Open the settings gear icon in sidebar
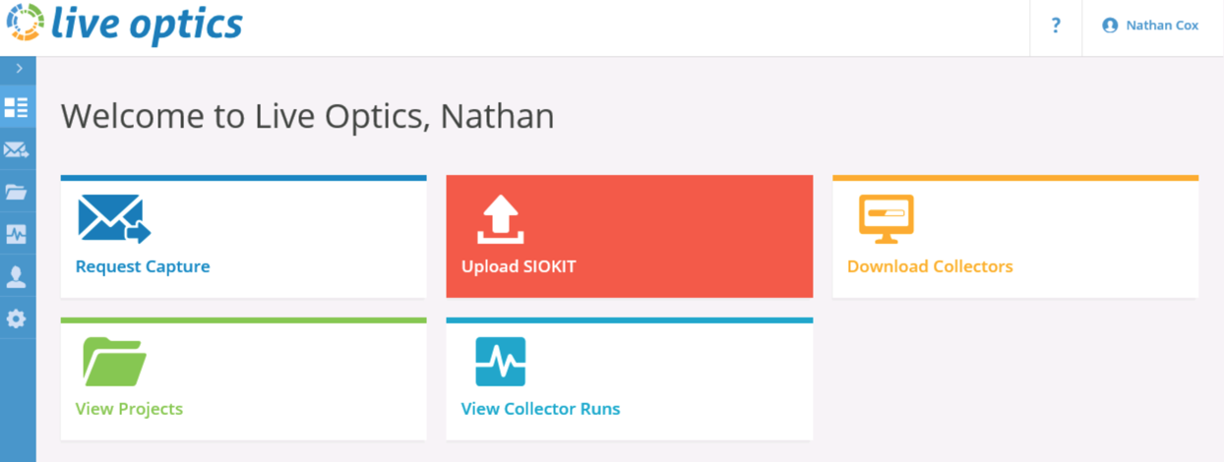Viewport: 1224px width, 462px height. tap(17, 318)
